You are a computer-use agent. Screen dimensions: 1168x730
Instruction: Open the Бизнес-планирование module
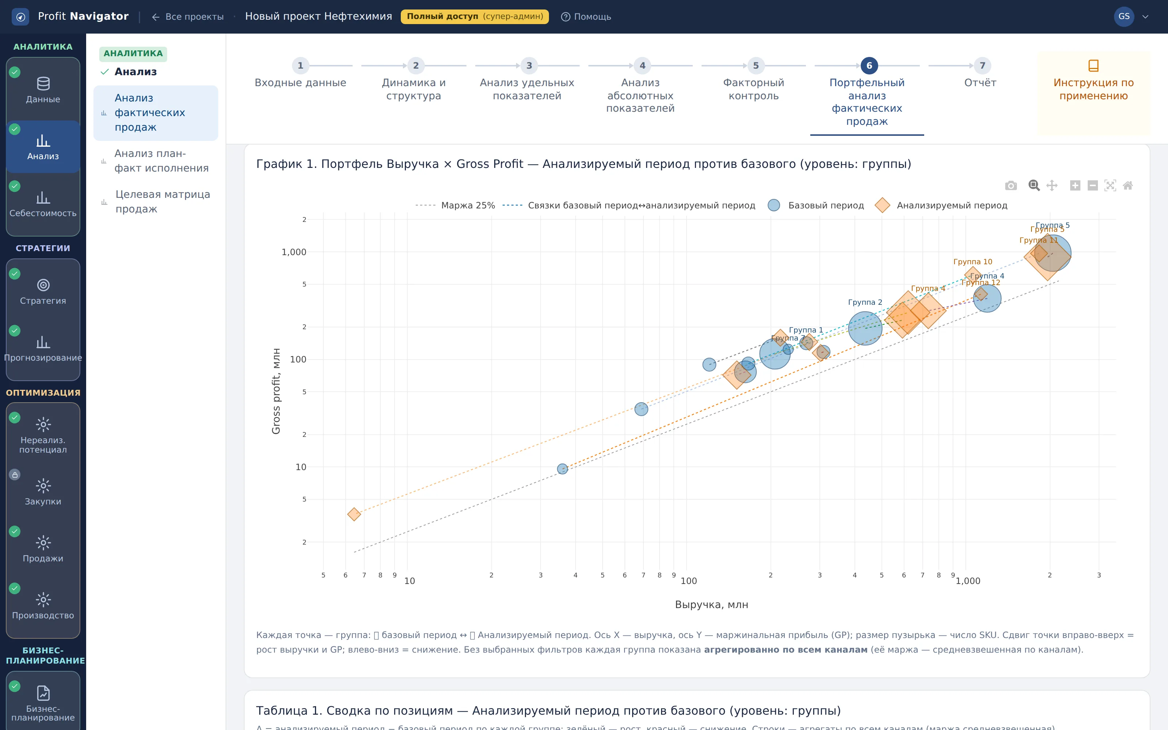click(x=43, y=703)
